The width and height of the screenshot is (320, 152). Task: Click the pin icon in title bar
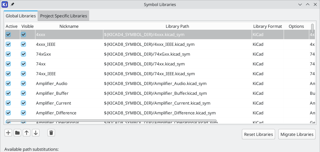click(x=12, y=4)
